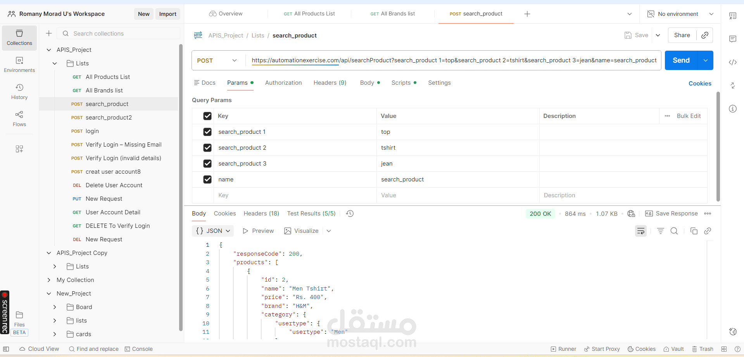
Task: Open the Scripts tab
Action: click(x=404, y=83)
